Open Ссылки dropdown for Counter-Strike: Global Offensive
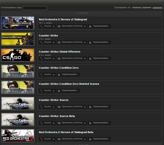This screenshot has height=145, width=164. pos(48,58)
